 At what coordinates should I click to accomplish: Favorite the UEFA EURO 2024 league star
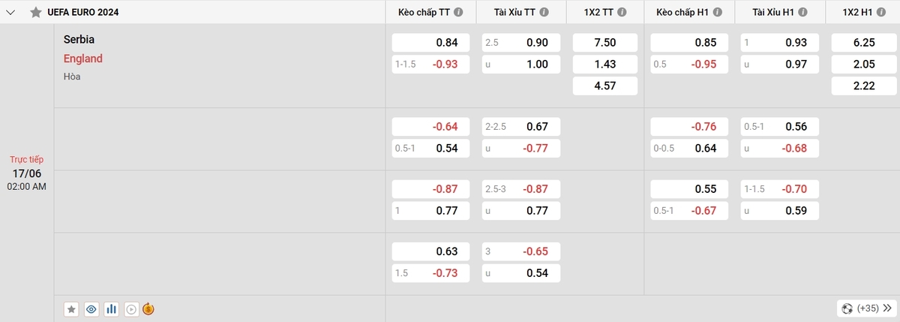pos(35,12)
